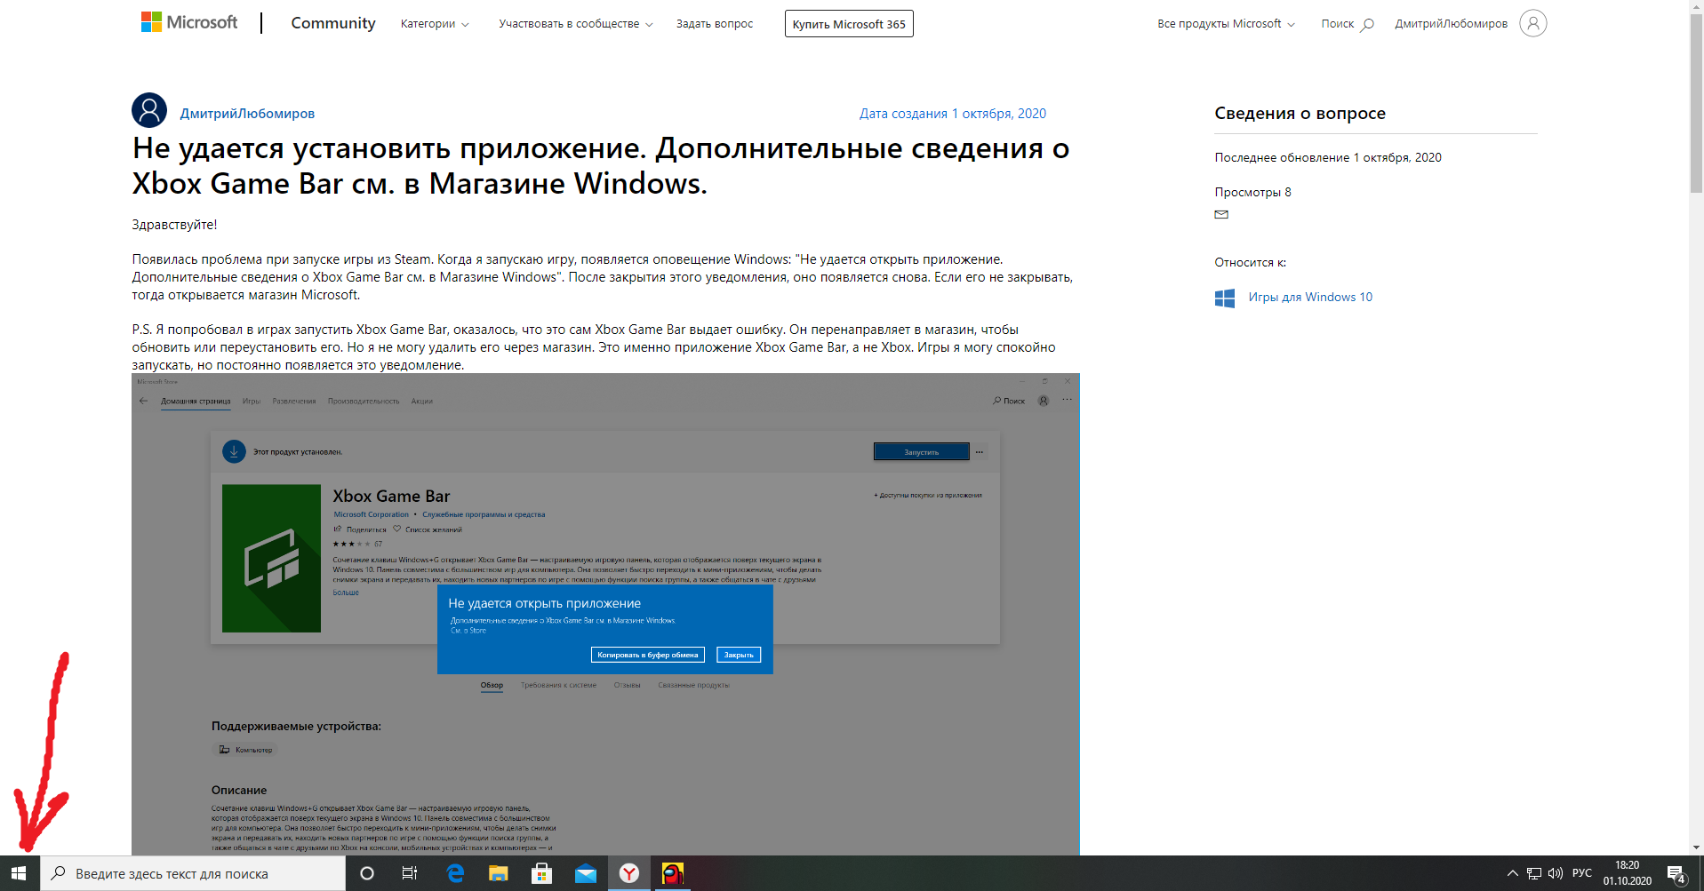
Task: Click scrollbar up arrow at top
Action: click(x=1696, y=6)
